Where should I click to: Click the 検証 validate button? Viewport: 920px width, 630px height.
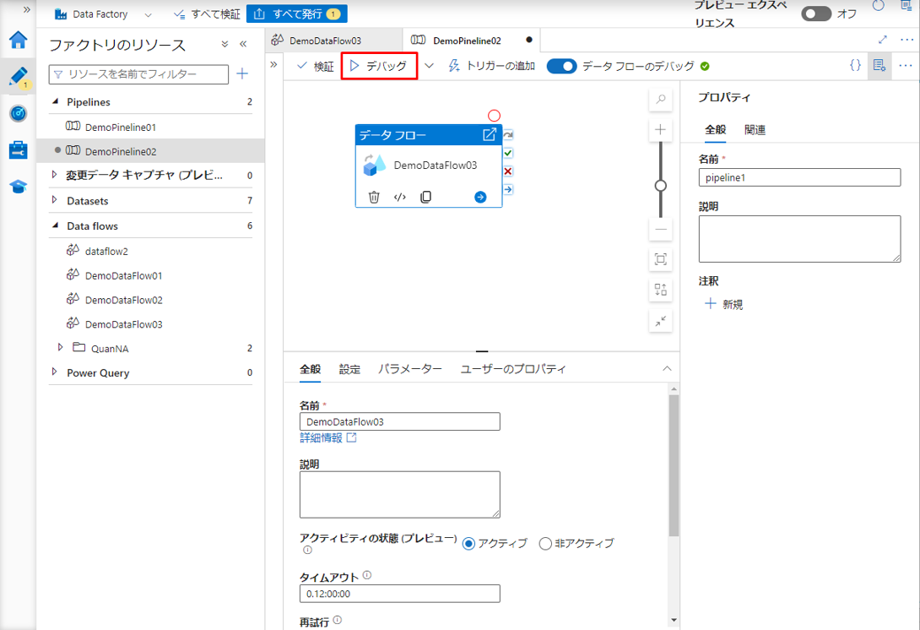pyautogui.click(x=315, y=67)
